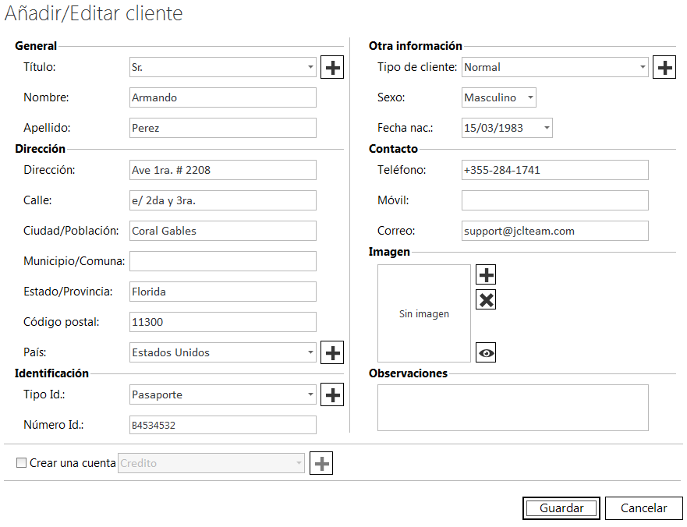Click the Cancelar button
The width and height of the screenshot is (687, 527).
[x=643, y=508]
